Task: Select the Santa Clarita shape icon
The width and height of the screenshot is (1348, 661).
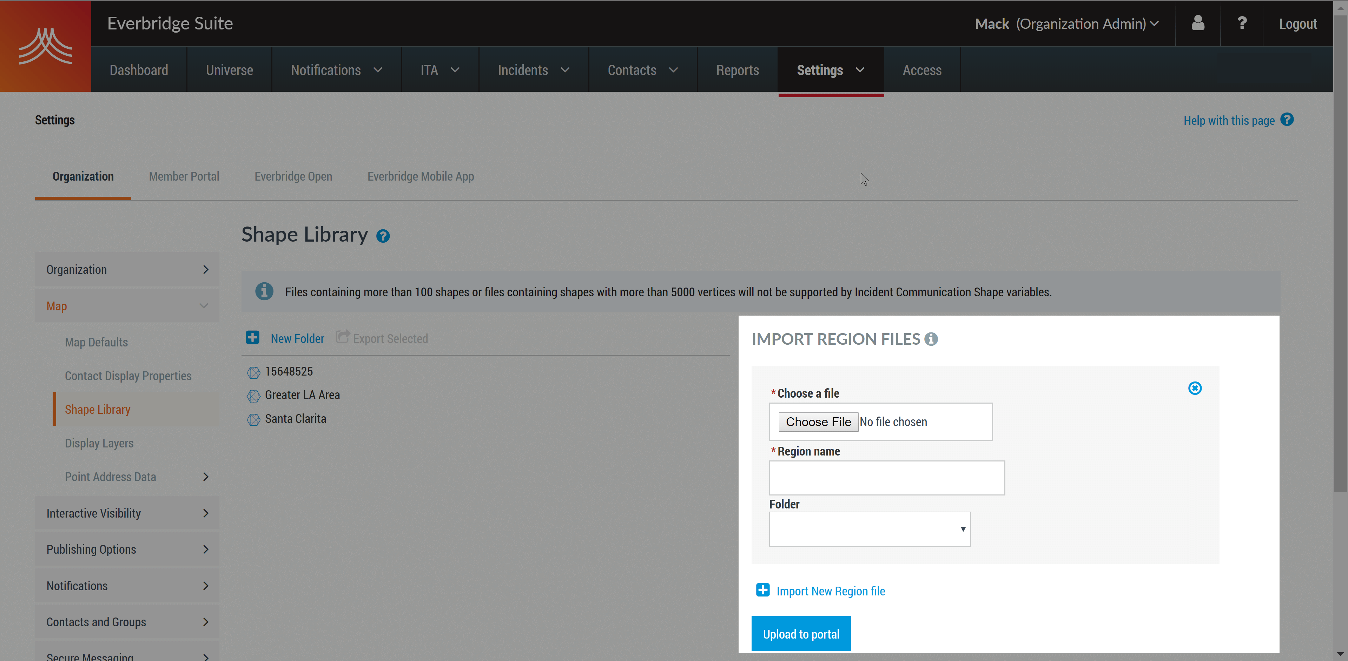Action: click(x=254, y=420)
